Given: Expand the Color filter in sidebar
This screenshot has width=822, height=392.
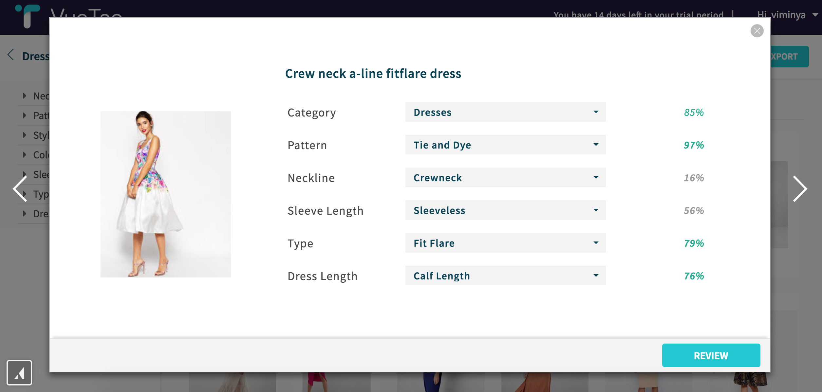Looking at the screenshot, I should click(25, 155).
